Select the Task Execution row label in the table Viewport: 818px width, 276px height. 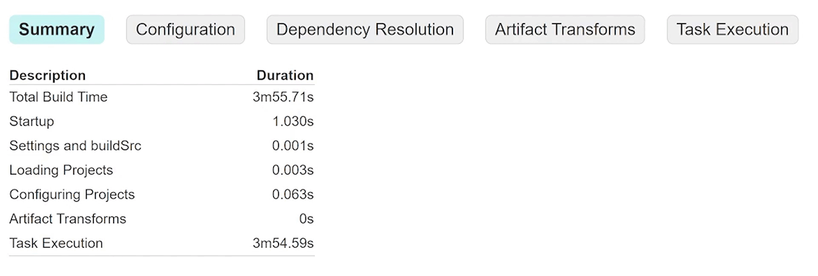(x=56, y=243)
